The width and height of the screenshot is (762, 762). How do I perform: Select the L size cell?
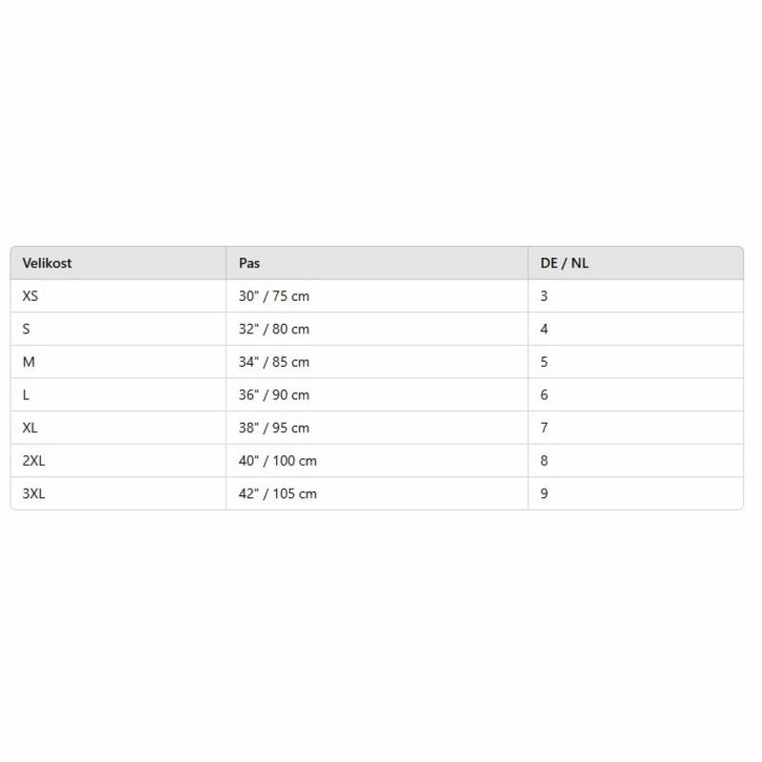26,395
